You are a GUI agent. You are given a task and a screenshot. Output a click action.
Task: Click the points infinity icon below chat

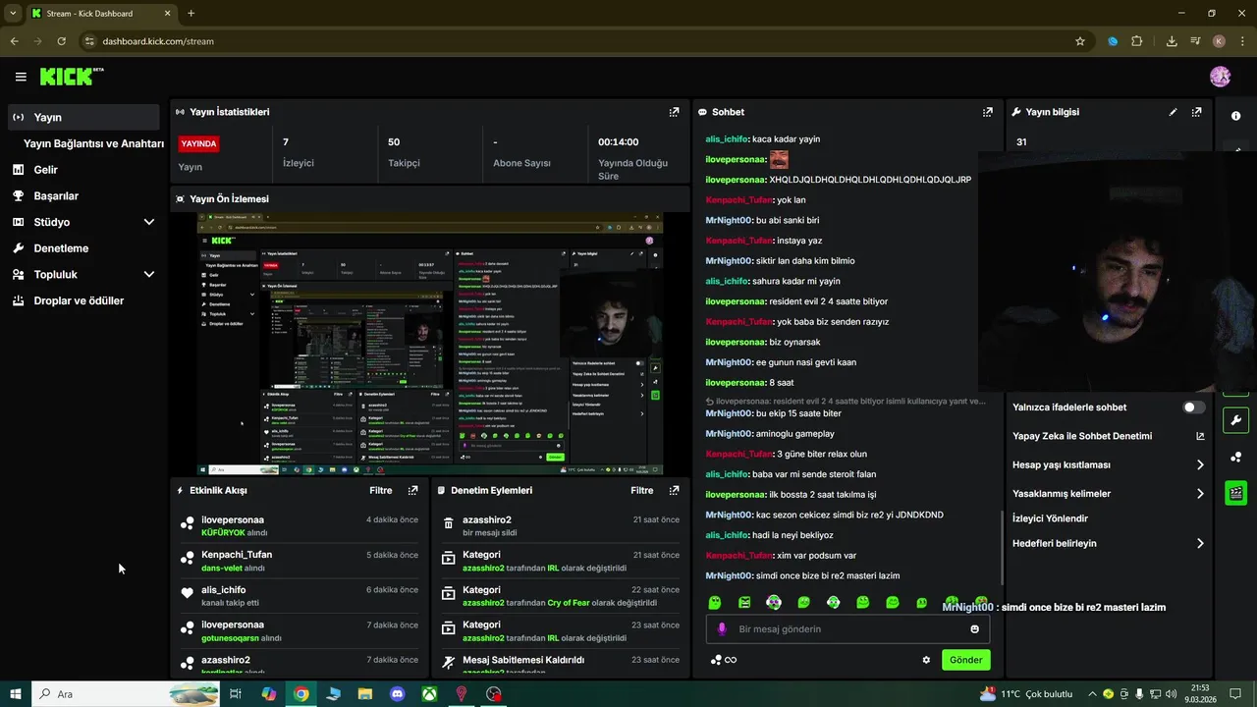724,660
